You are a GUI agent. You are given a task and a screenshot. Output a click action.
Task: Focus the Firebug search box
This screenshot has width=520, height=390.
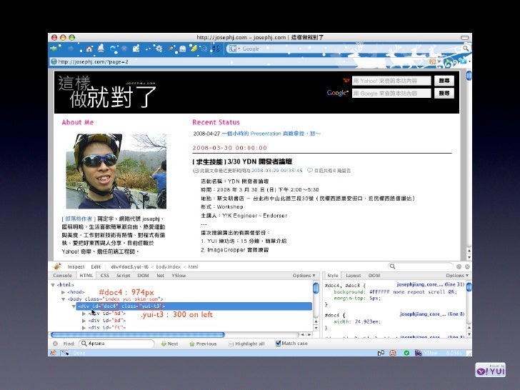pyautogui.click(x=420, y=266)
